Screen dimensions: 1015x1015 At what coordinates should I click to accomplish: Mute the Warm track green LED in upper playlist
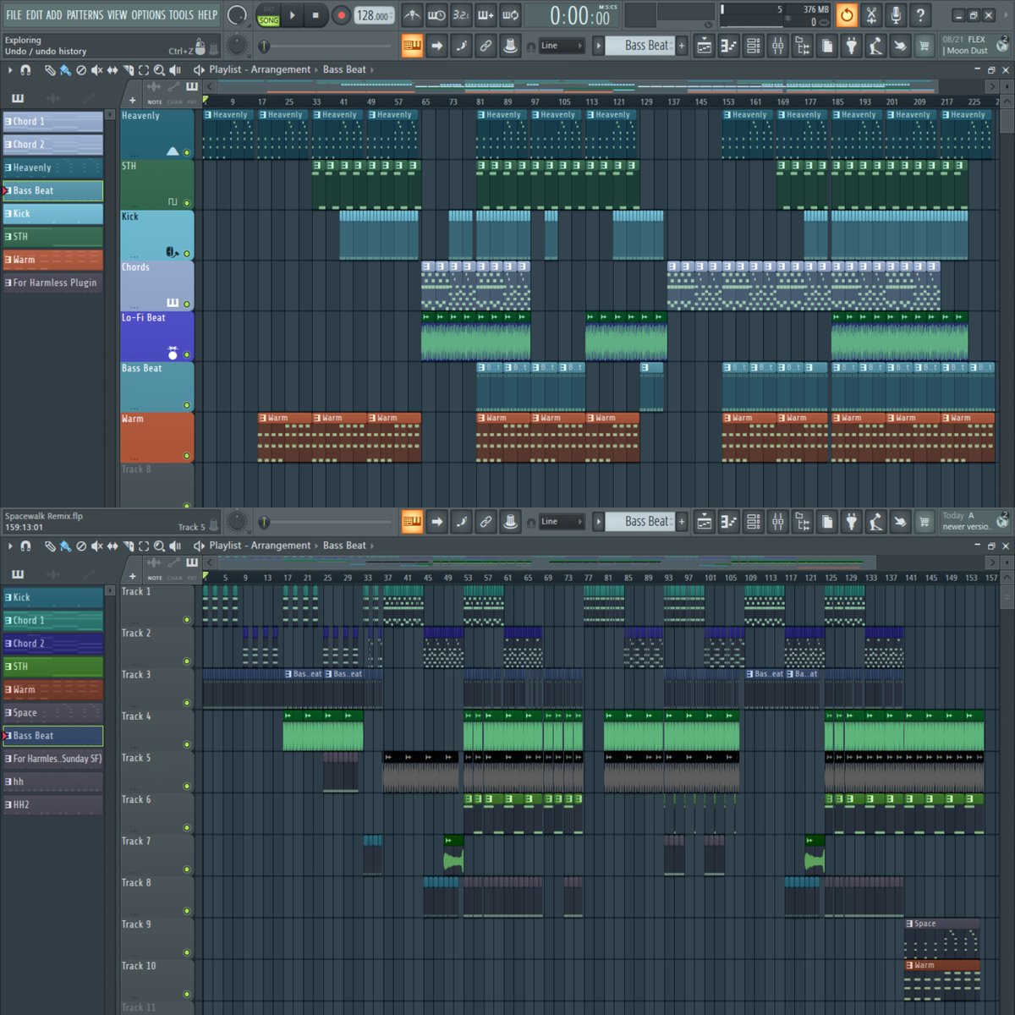(x=187, y=456)
